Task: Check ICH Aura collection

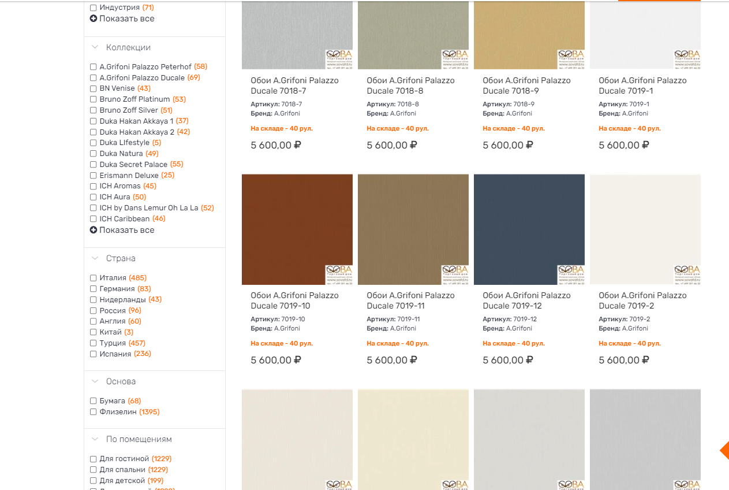Action: 94,197
